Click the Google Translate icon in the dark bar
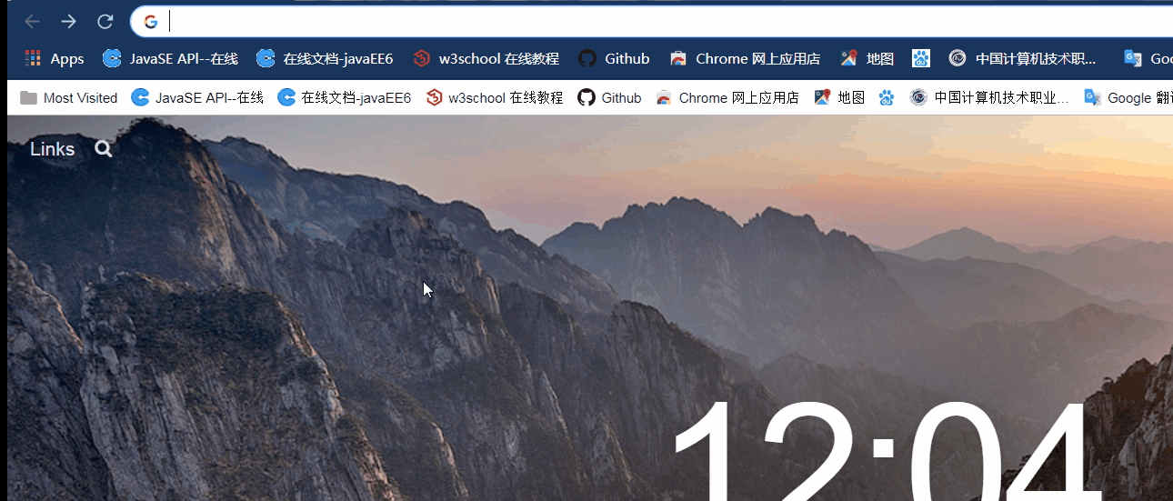The width and height of the screenshot is (1173, 501). 1132,58
